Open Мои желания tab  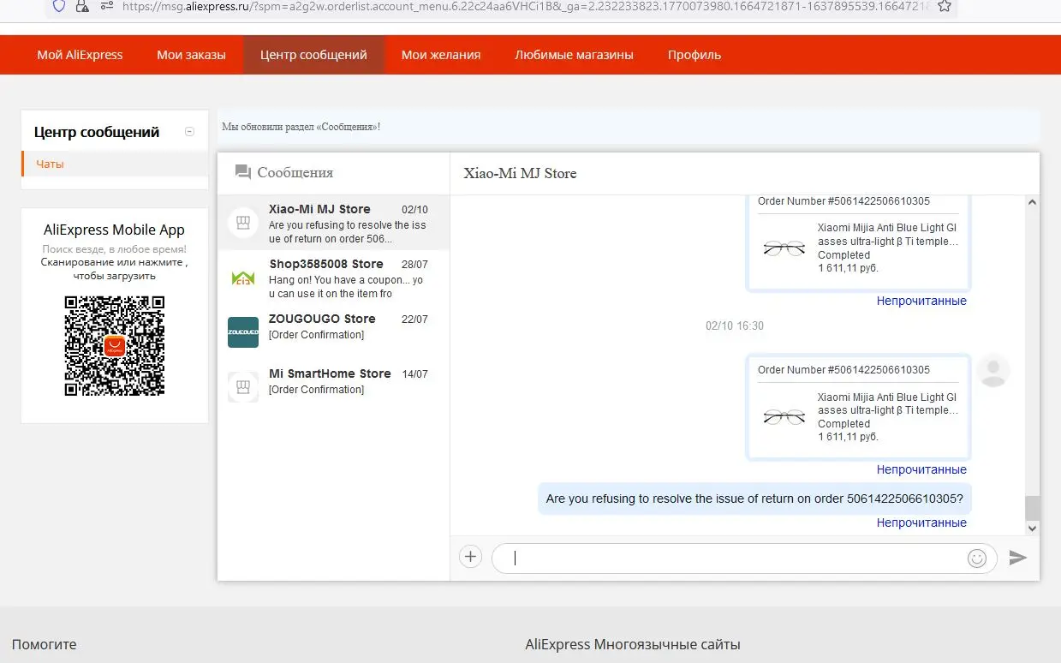point(441,55)
